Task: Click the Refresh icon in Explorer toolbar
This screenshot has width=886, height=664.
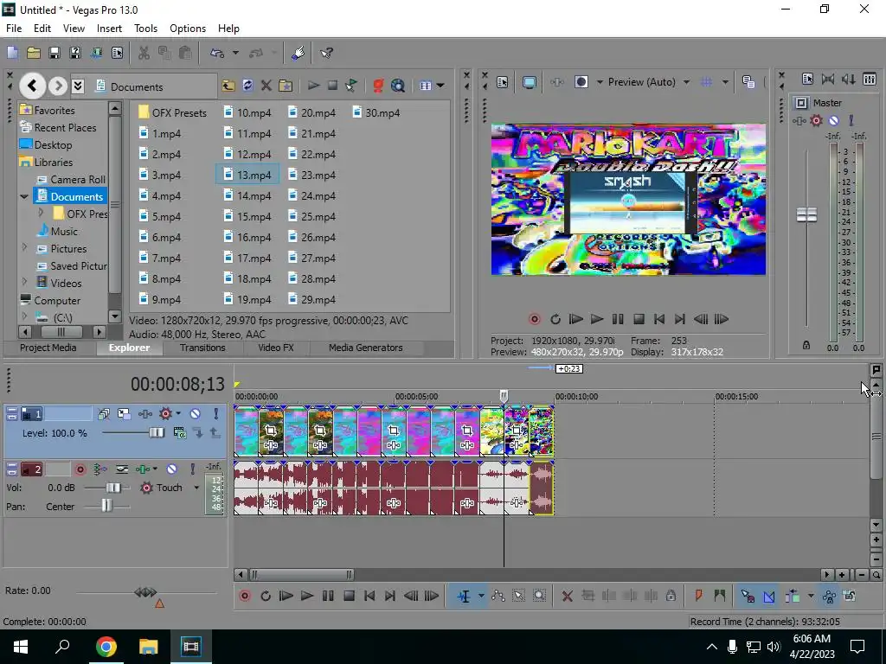Action: point(247,86)
